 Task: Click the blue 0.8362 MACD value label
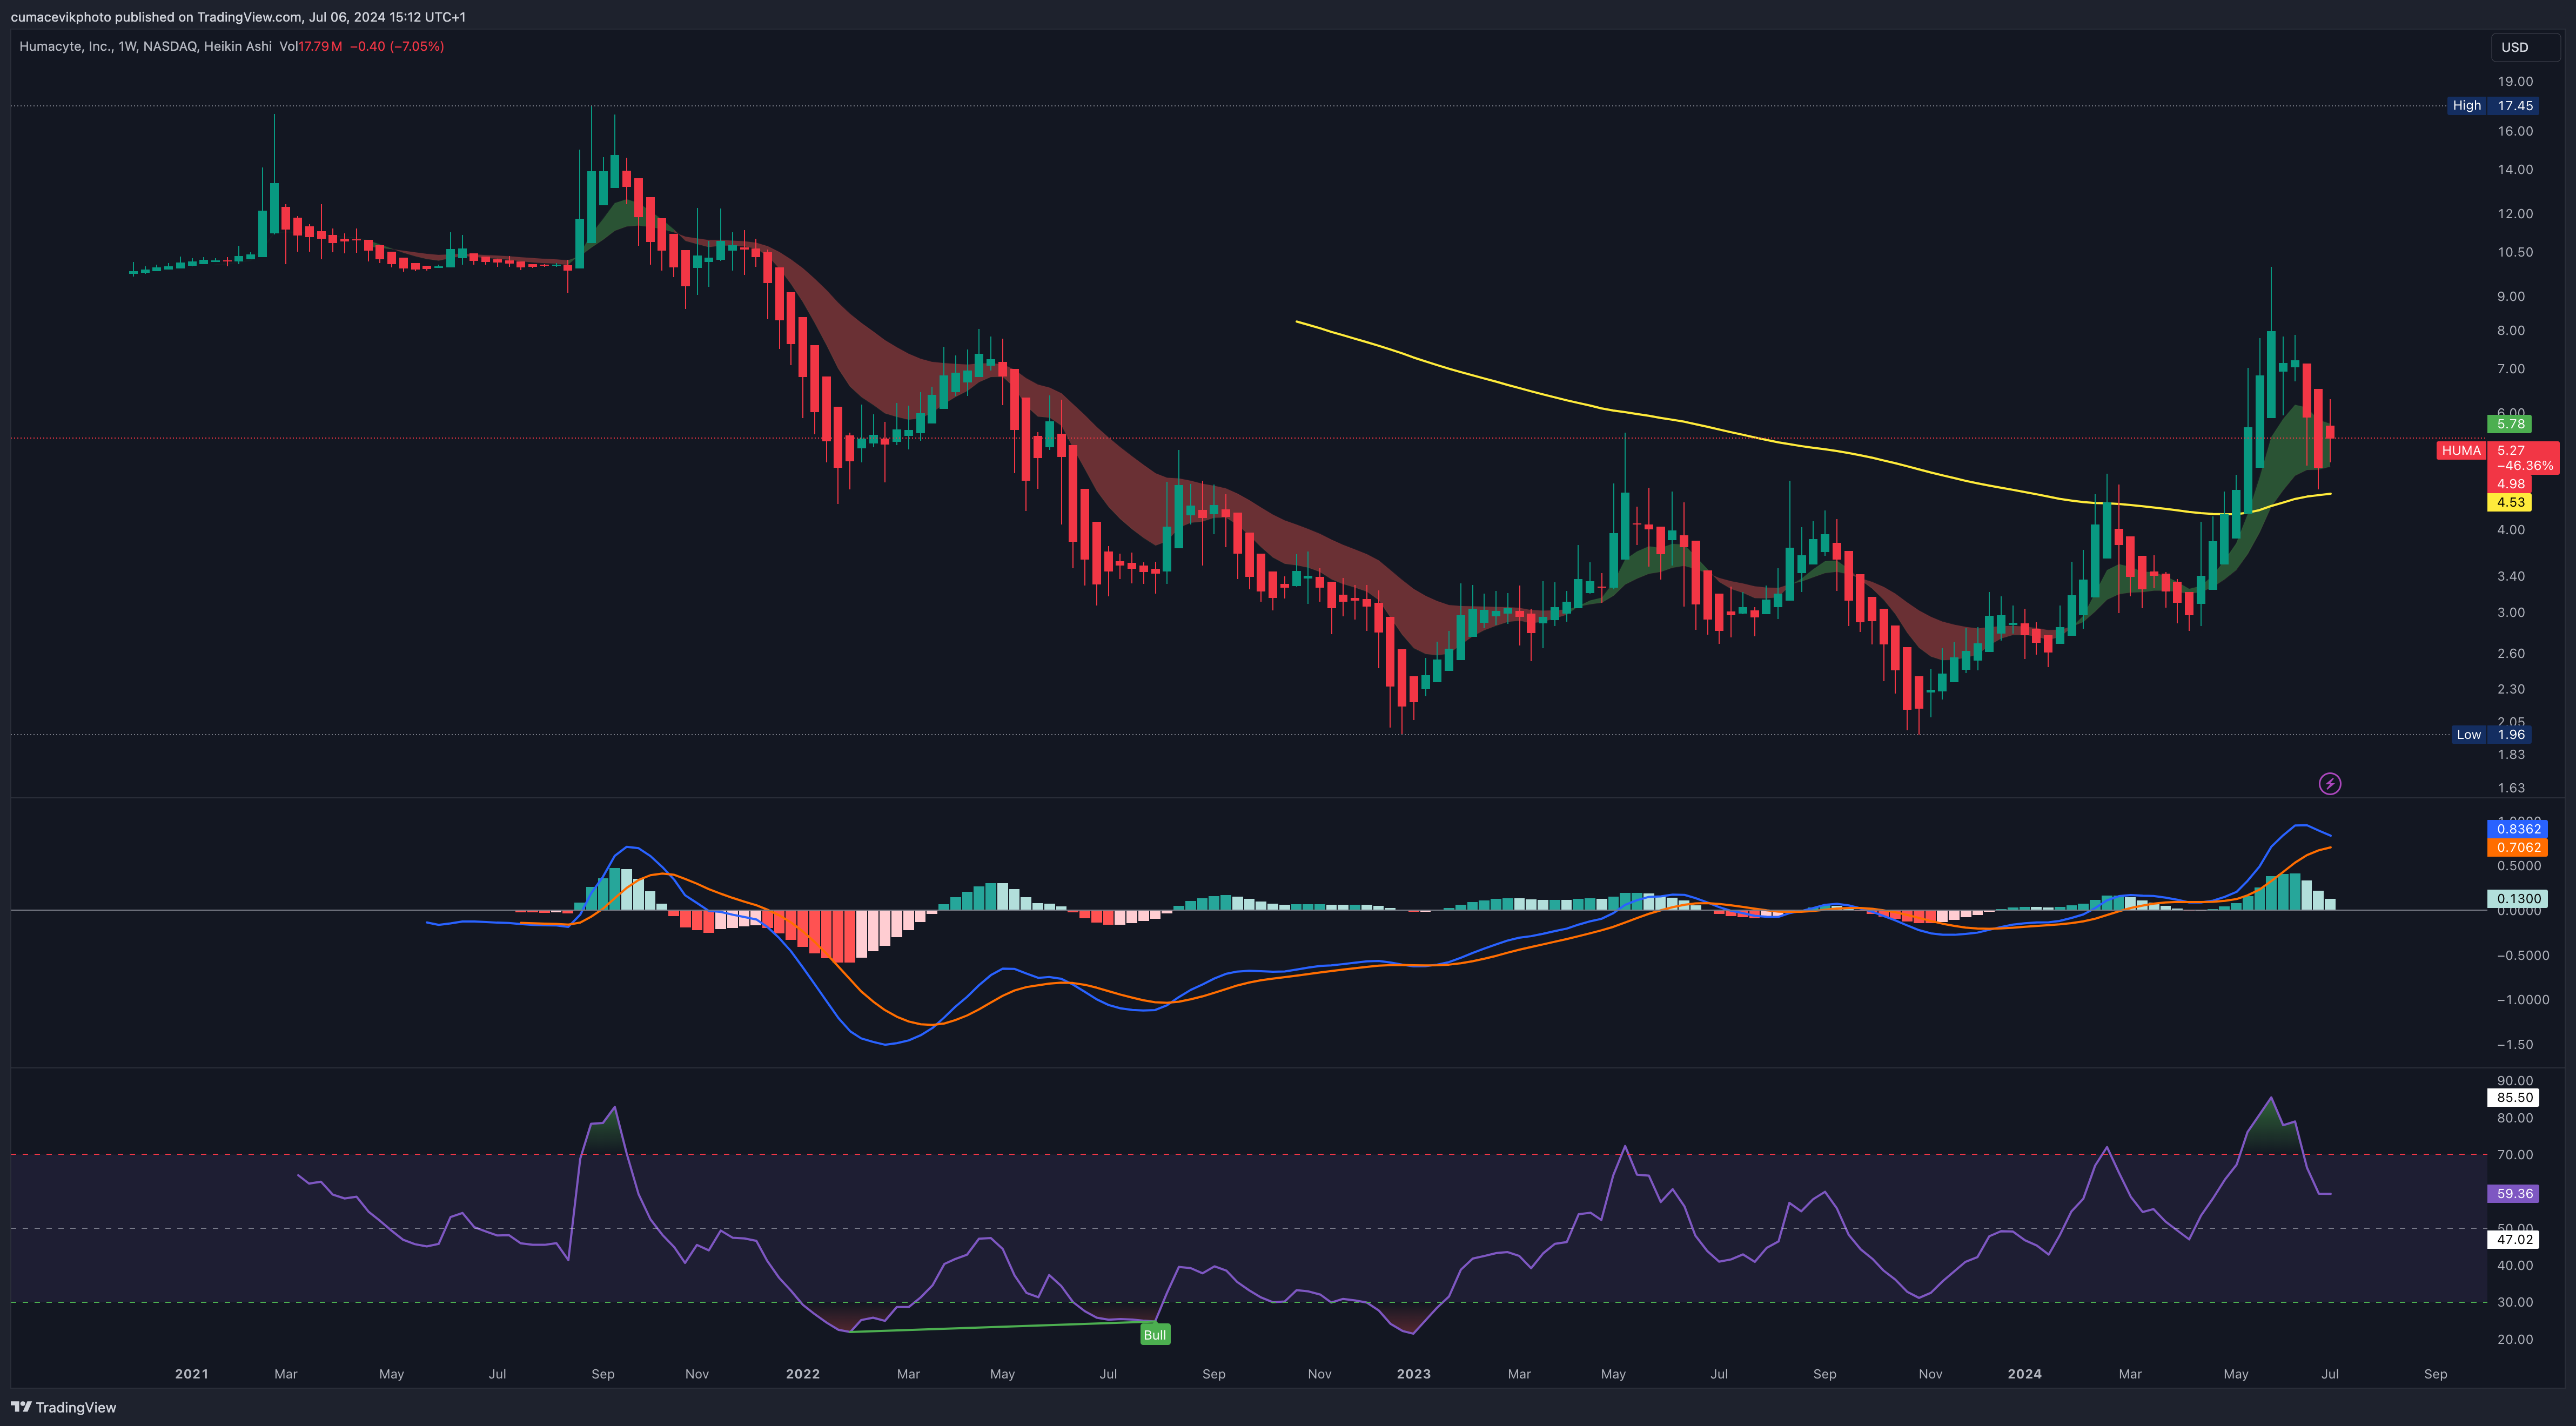pyautogui.click(x=2517, y=828)
